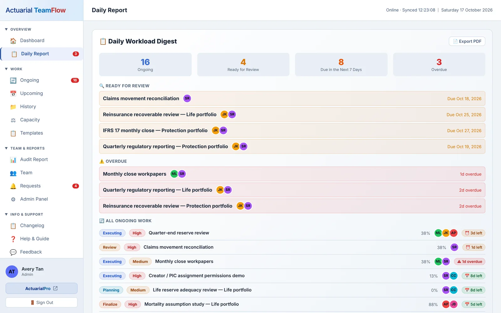Image resolution: width=501 pixels, height=313 pixels.
Task: Click the Finalize status tag on Mortality assumption study
Action: pos(110,304)
